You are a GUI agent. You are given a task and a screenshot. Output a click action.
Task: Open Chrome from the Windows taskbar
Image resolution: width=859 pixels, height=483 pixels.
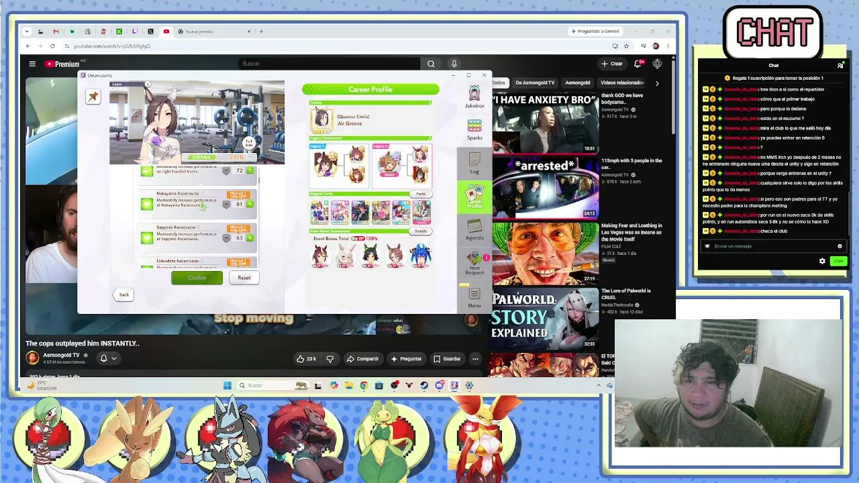pos(364,386)
